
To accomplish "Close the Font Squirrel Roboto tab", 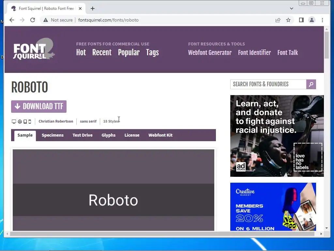I will [x=80, y=8].
